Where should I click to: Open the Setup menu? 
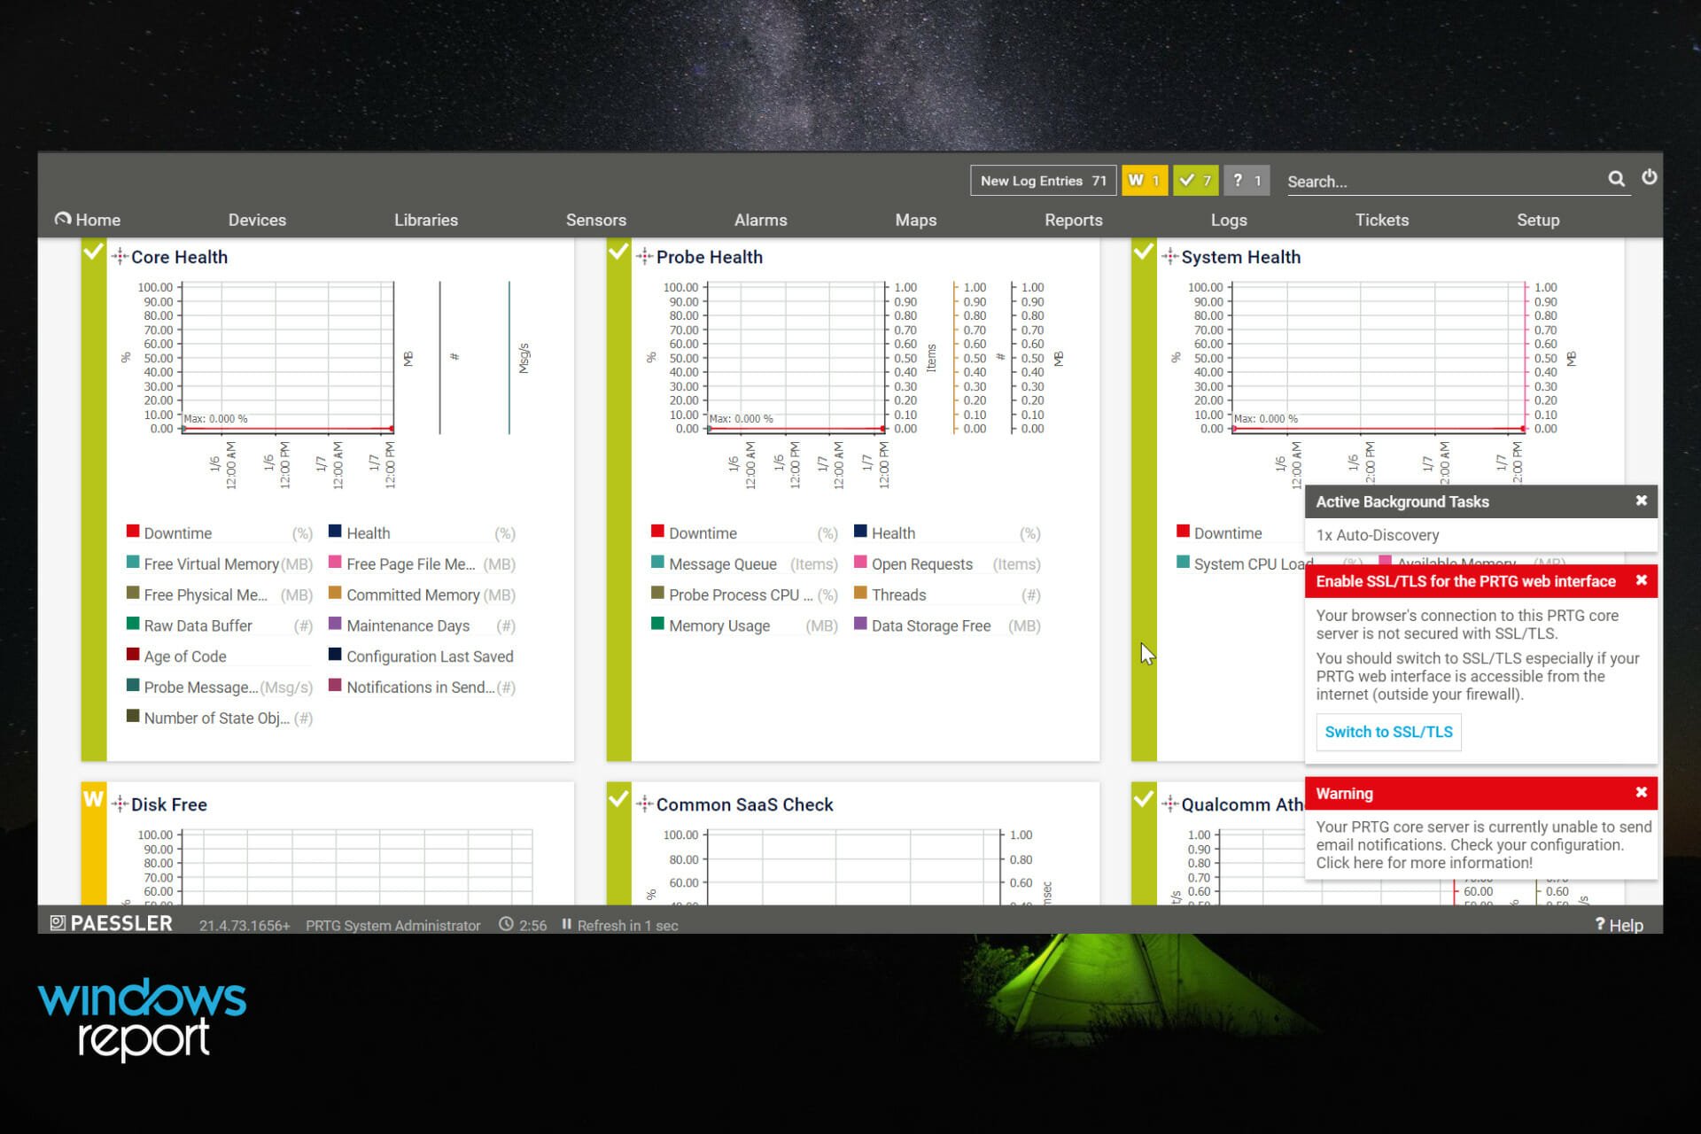1538,220
